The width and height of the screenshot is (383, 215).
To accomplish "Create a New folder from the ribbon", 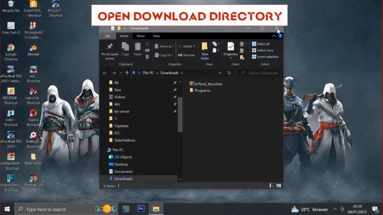I will (x=205, y=51).
